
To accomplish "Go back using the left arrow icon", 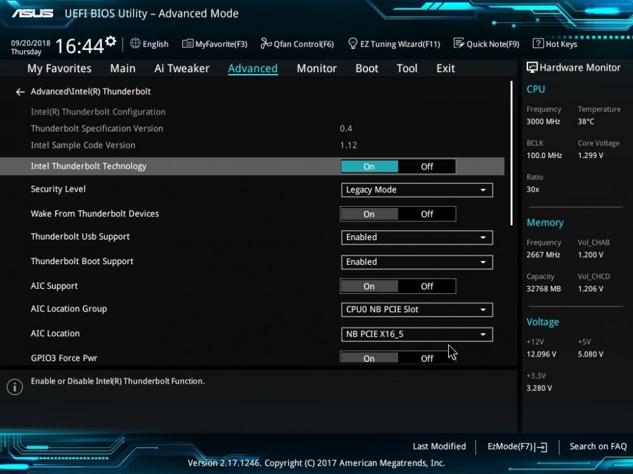I will tap(20, 92).
